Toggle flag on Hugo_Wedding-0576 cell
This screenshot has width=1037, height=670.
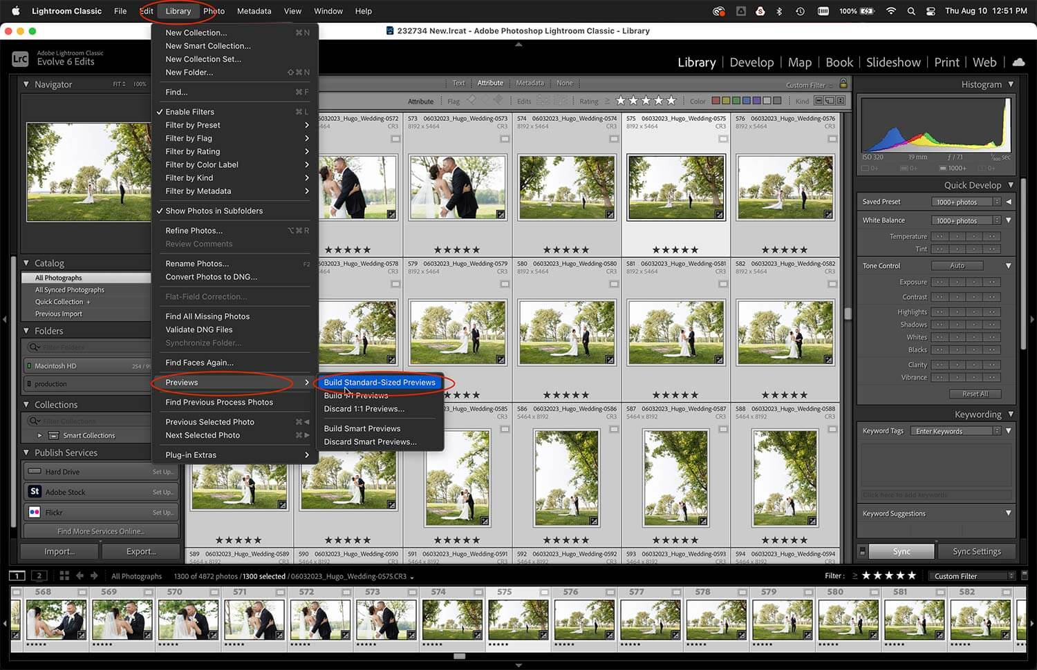click(x=832, y=139)
